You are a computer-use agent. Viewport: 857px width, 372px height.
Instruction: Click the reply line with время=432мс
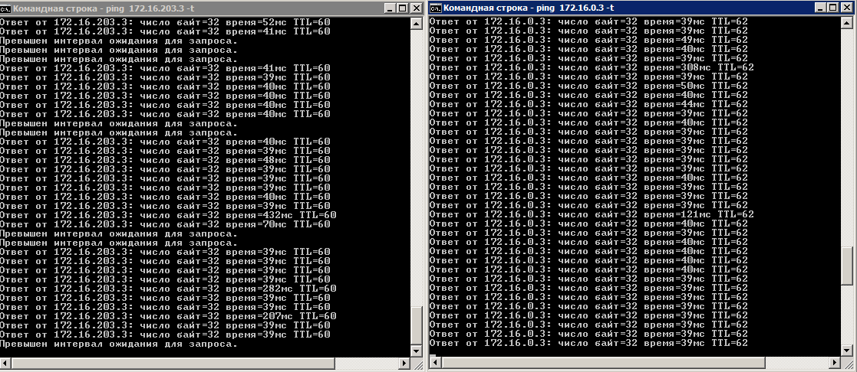[x=168, y=215]
